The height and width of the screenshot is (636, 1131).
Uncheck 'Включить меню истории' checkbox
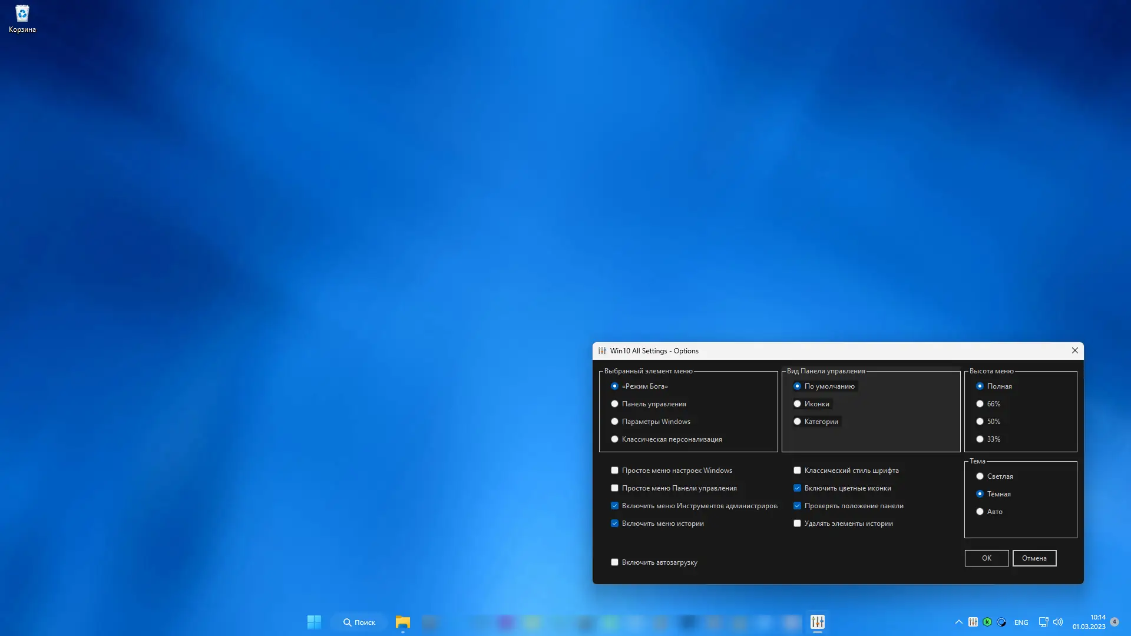(x=614, y=524)
